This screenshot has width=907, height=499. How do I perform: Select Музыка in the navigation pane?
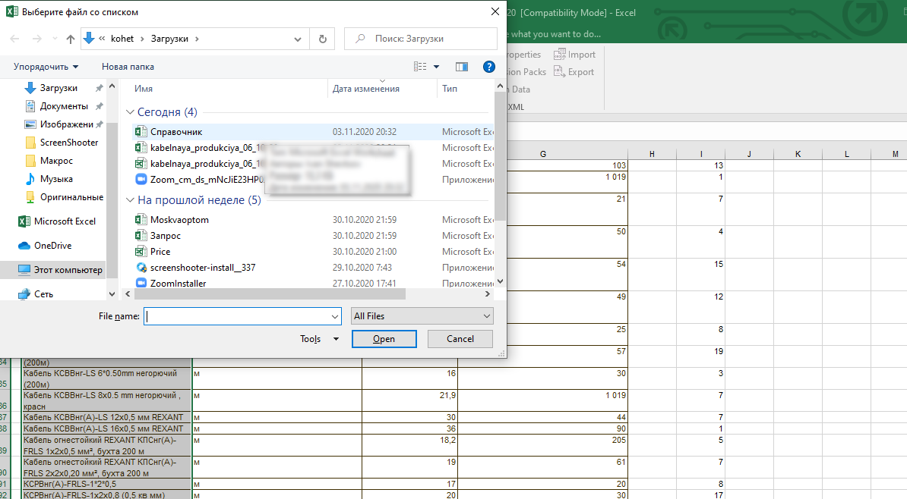click(x=56, y=179)
